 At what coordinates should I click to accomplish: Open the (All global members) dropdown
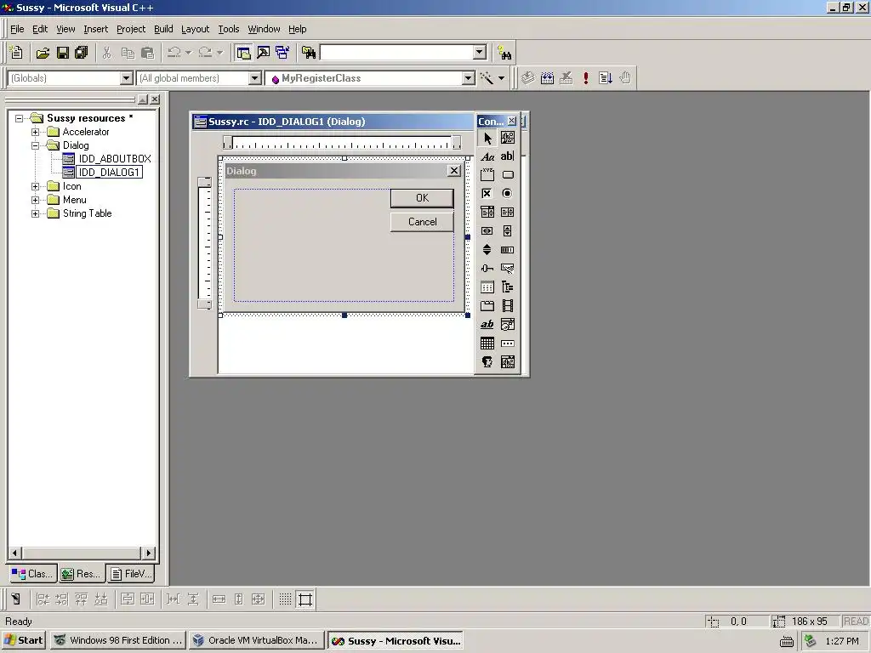coord(255,78)
